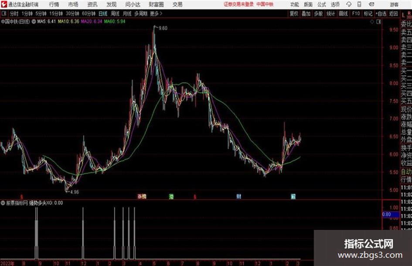Switch to the 周线 weekly tab
The width and height of the screenshot is (412, 266).
(x=115, y=14)
